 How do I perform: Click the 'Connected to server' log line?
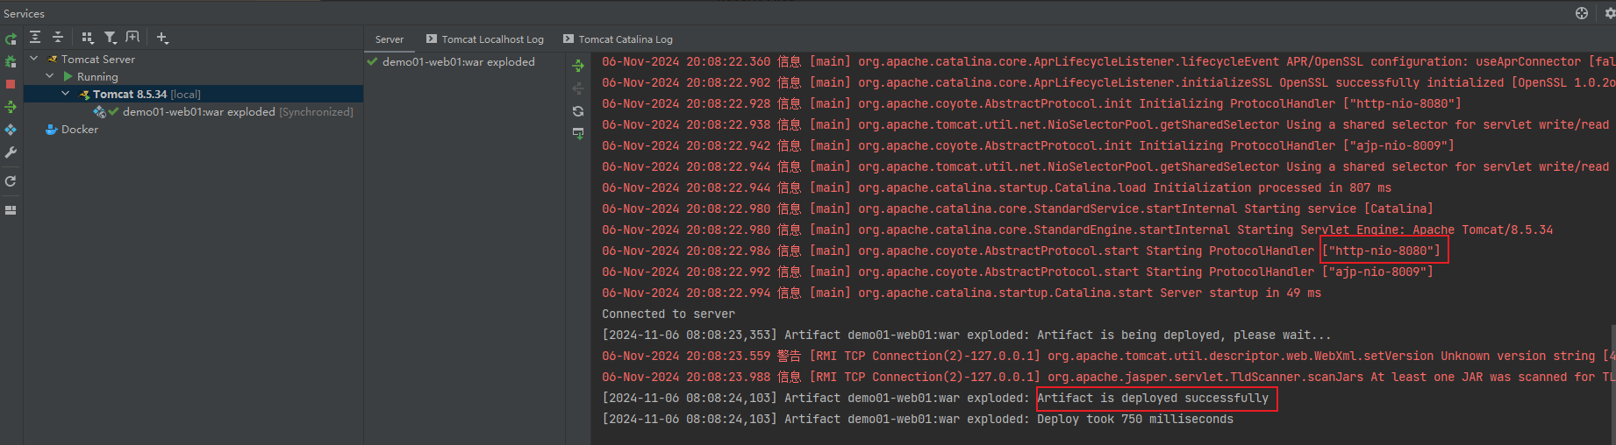(669, 314)
